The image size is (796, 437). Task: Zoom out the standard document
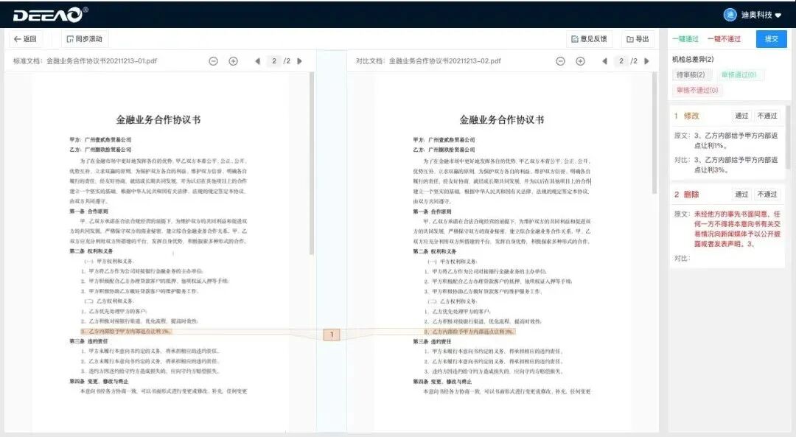click(213, 61)
